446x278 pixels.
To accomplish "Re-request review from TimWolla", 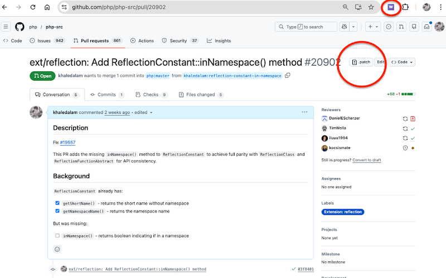I will 405,128.
